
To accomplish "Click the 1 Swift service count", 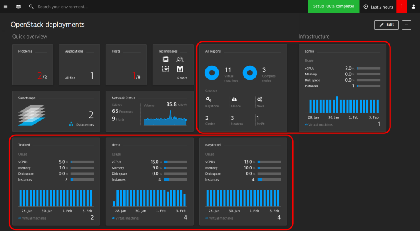I will (260, 120).
